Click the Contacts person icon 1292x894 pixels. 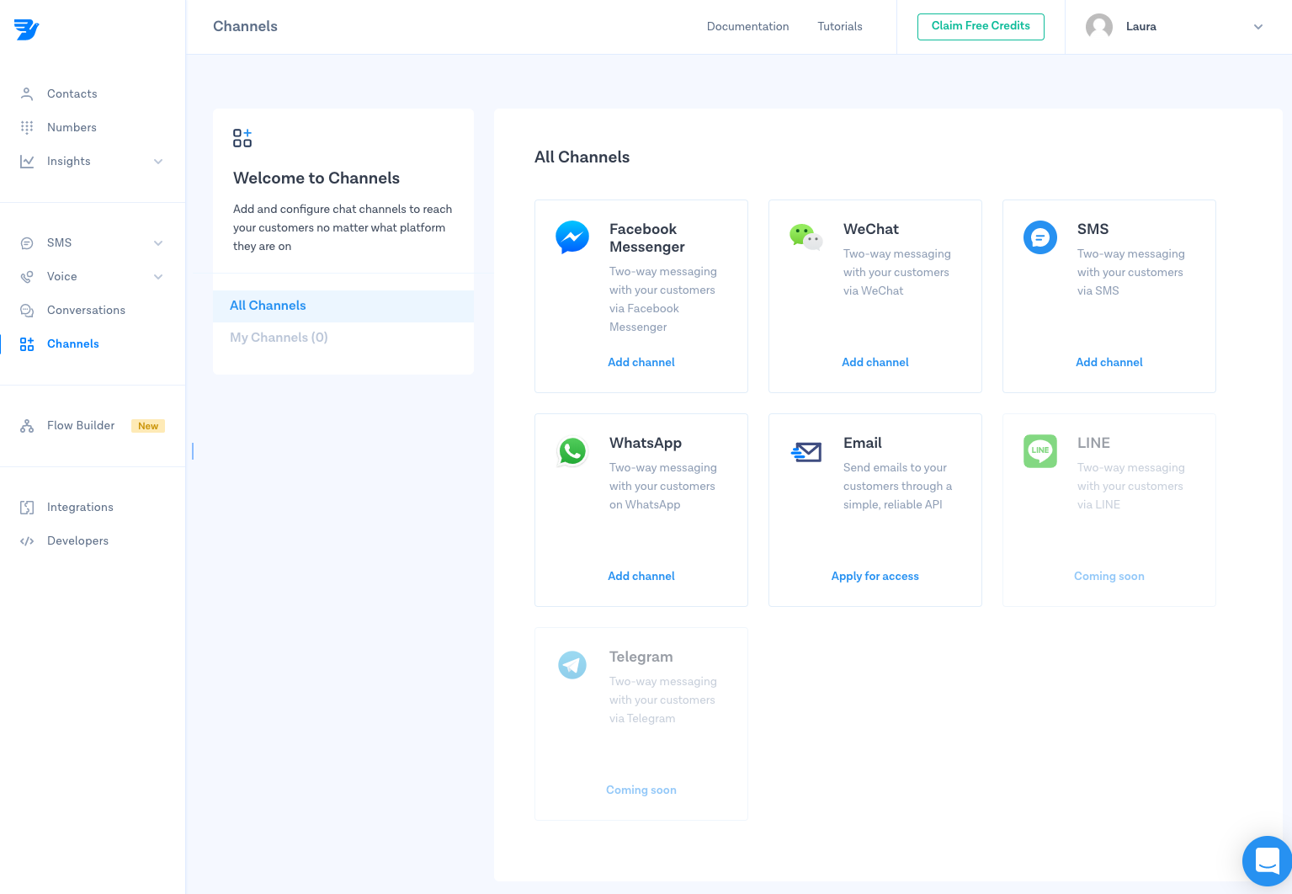(x=27, y=93)
